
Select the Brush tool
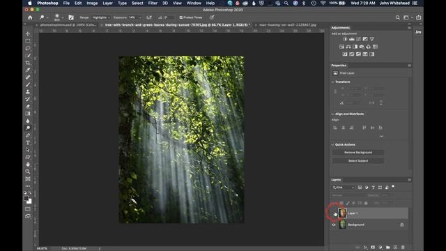(28, 84)
